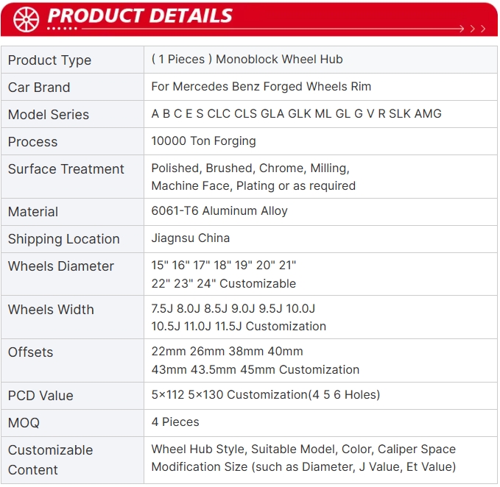The width and height of the screenshot is (500, 487).
Task: Click the model series list starting with A B C
Action: coord(296,114)
